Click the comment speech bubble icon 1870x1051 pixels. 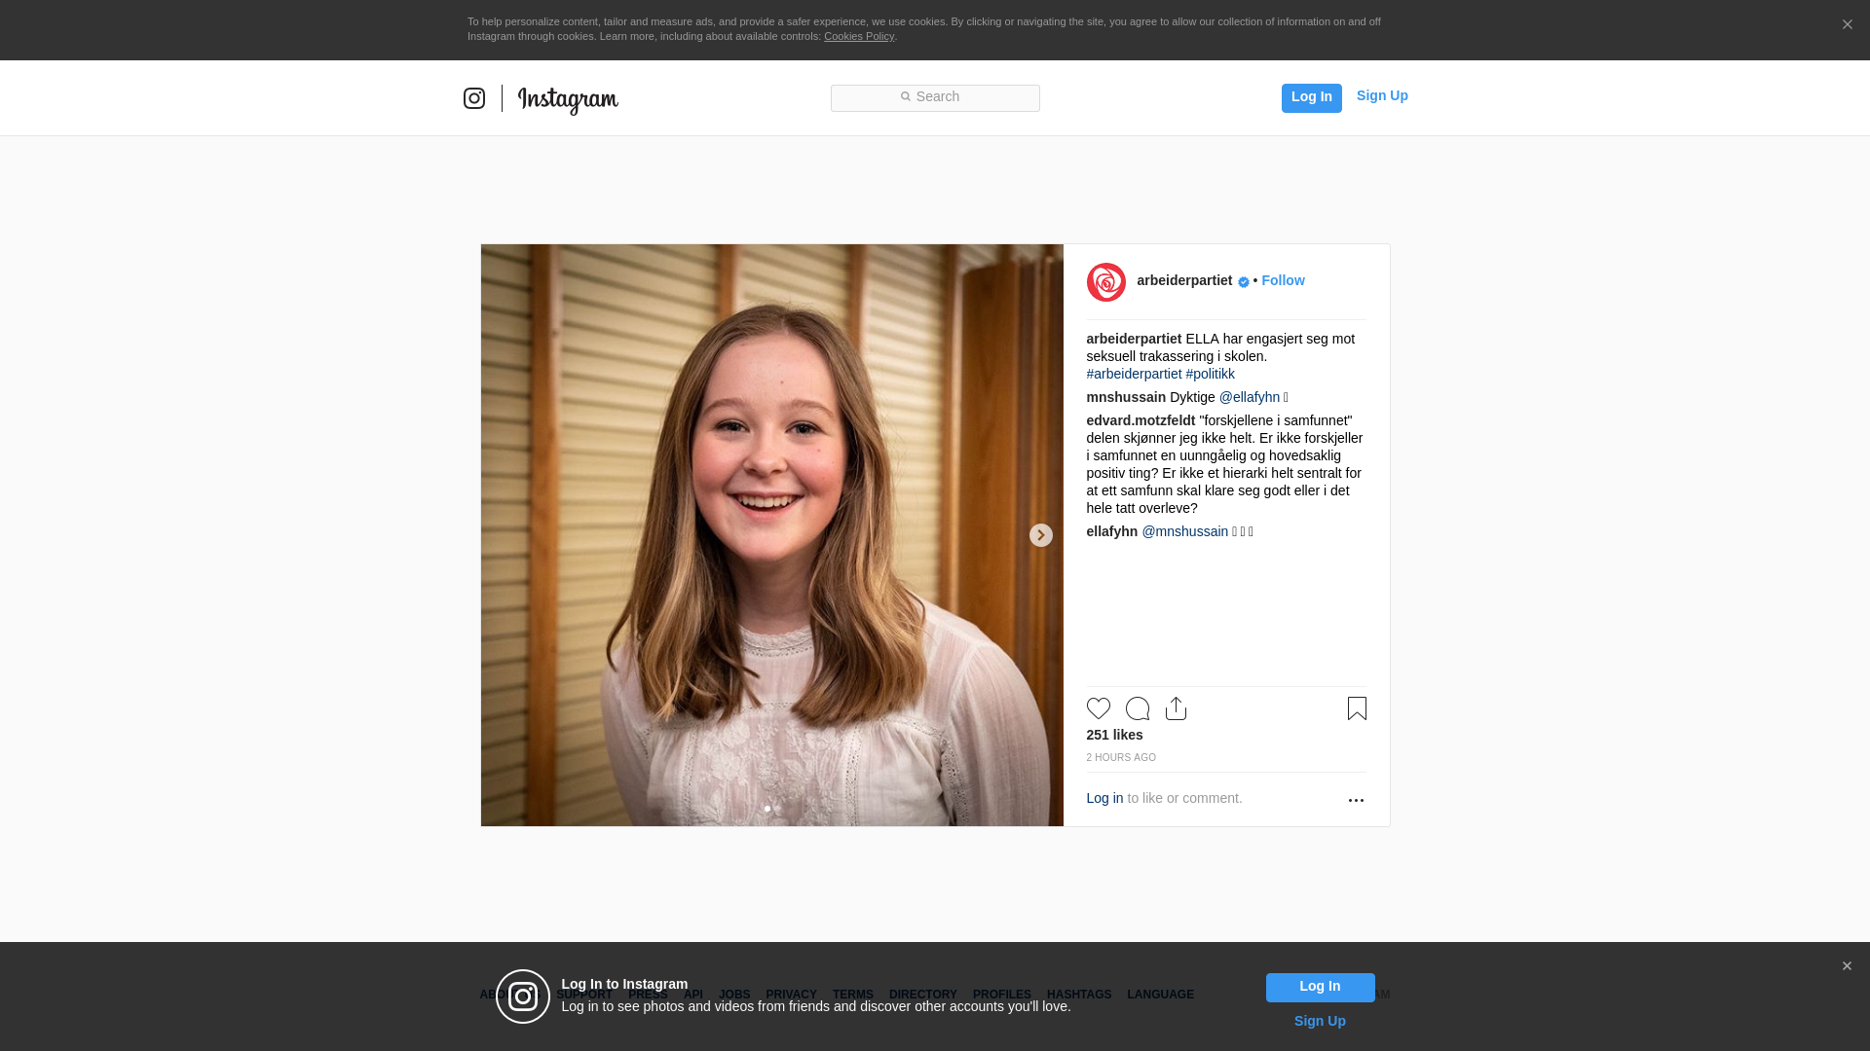click(1138, 708)
